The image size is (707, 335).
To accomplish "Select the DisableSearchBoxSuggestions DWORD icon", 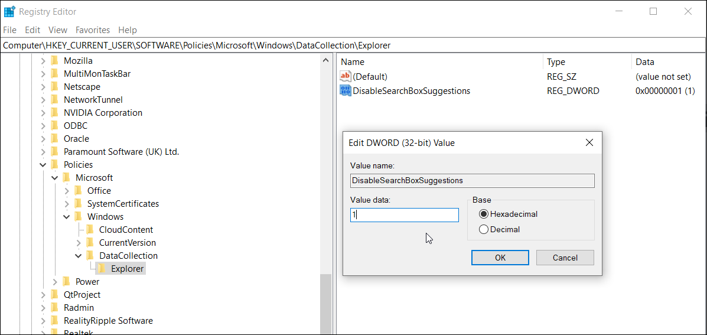I will [346, 90].
